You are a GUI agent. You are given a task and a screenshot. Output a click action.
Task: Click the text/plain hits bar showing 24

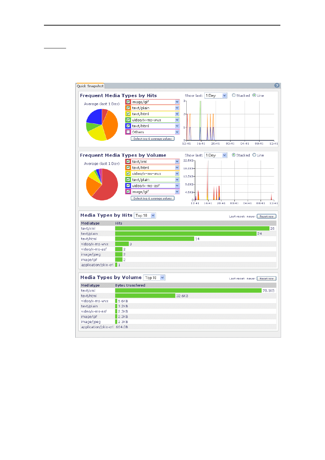[x=186, y=234]
